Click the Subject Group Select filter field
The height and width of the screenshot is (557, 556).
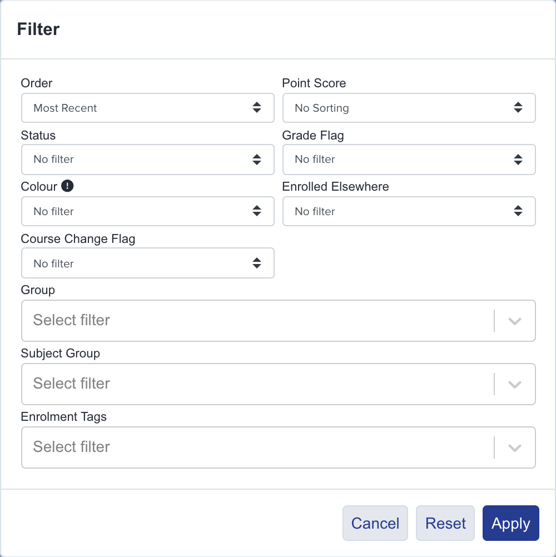[278, 384]
